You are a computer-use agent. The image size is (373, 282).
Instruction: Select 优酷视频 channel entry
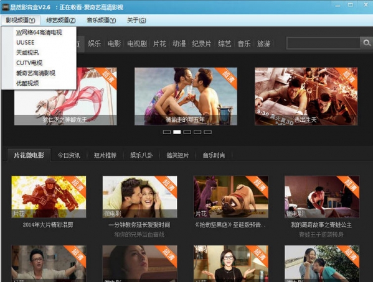27,83
